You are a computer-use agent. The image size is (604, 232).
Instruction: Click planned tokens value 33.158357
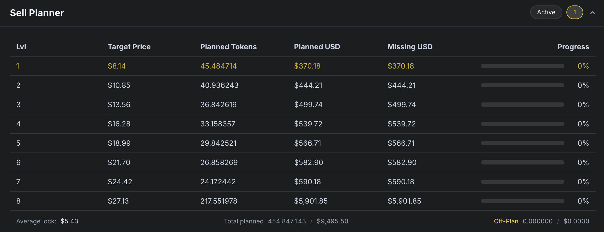[218, 124]
